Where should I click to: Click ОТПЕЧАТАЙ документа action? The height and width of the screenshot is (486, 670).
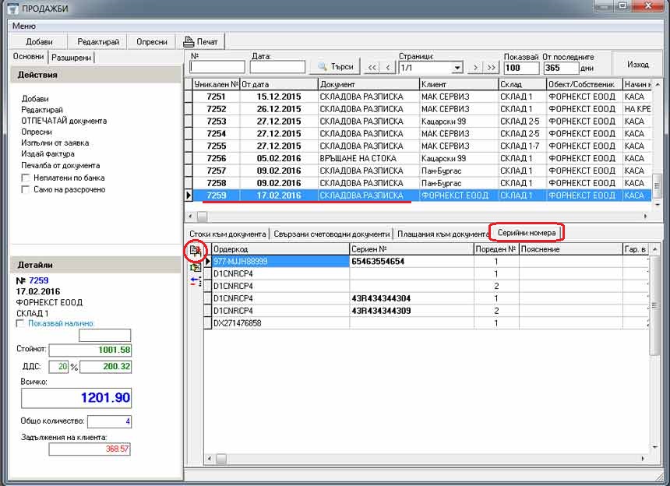coord(64,121)
